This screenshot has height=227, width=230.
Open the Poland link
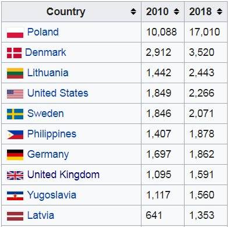coord(43,32)
